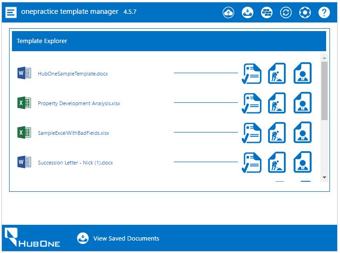Click View Saved Documents link
The width and height of the screenshot is (340, 253).
pos(126,239)
